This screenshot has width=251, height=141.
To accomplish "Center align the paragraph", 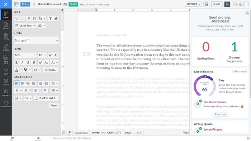I will pyautogui.click(x=22, y=83).
